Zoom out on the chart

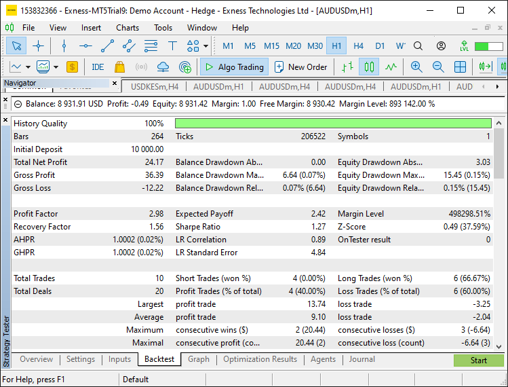[x=438, y=67]
